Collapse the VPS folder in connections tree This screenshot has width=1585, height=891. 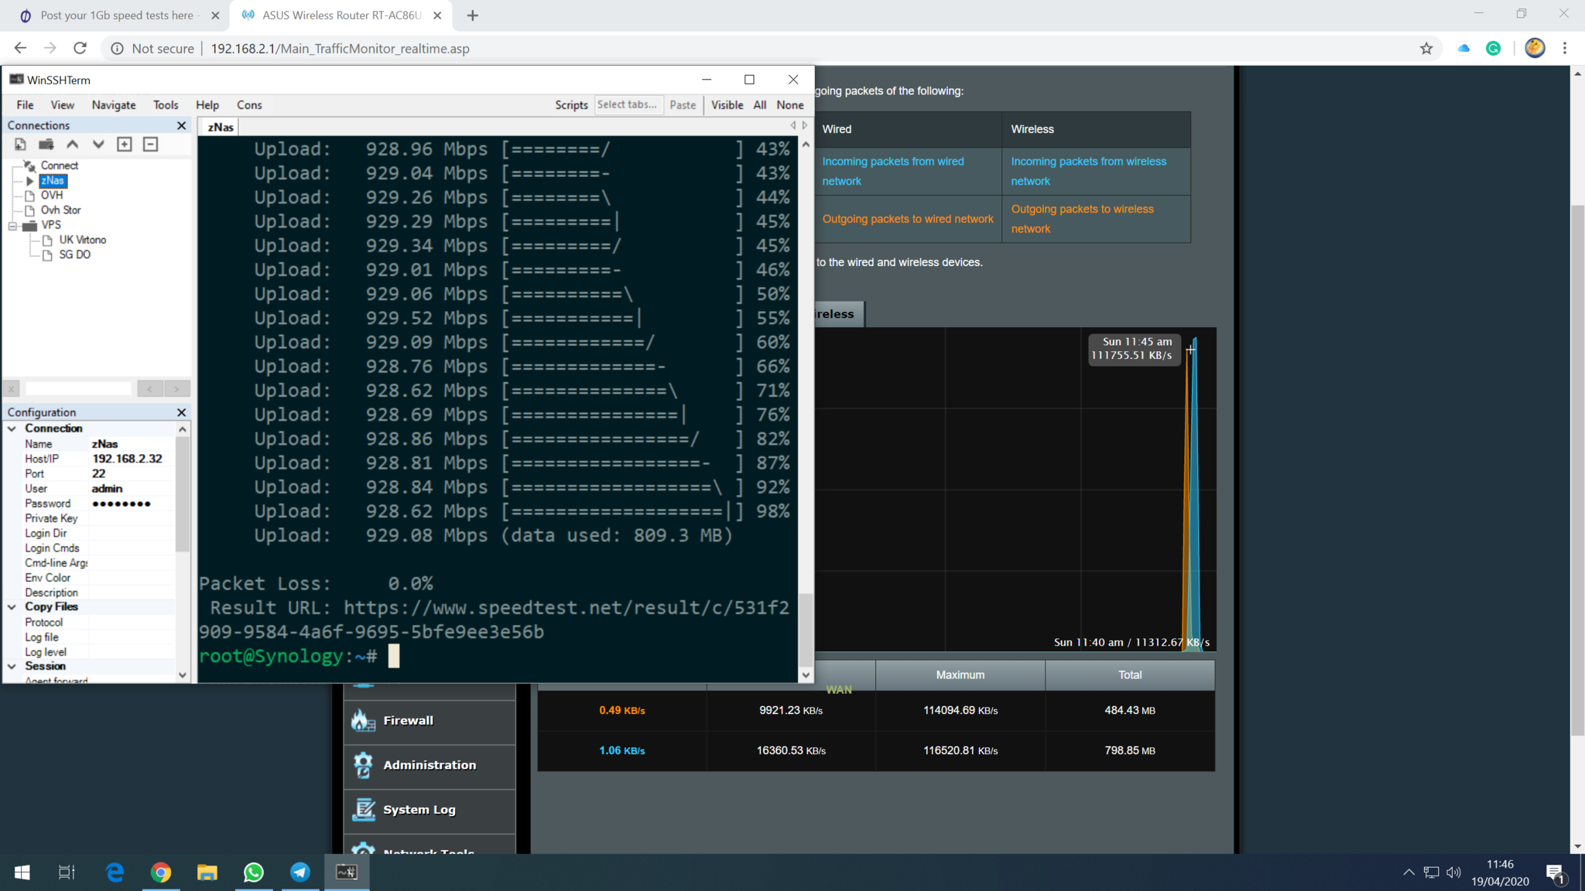coord(12,225)
